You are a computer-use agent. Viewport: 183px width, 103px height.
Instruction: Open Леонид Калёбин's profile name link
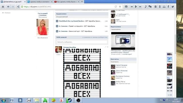(69, 47)
